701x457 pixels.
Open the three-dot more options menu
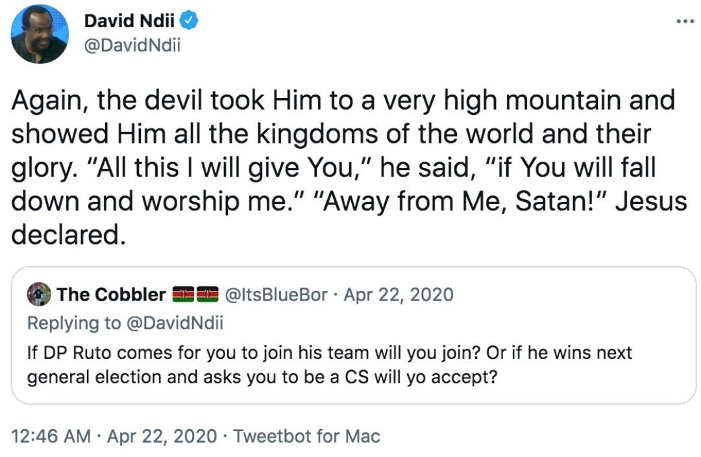pyautogui.click(x=685, y=21)
